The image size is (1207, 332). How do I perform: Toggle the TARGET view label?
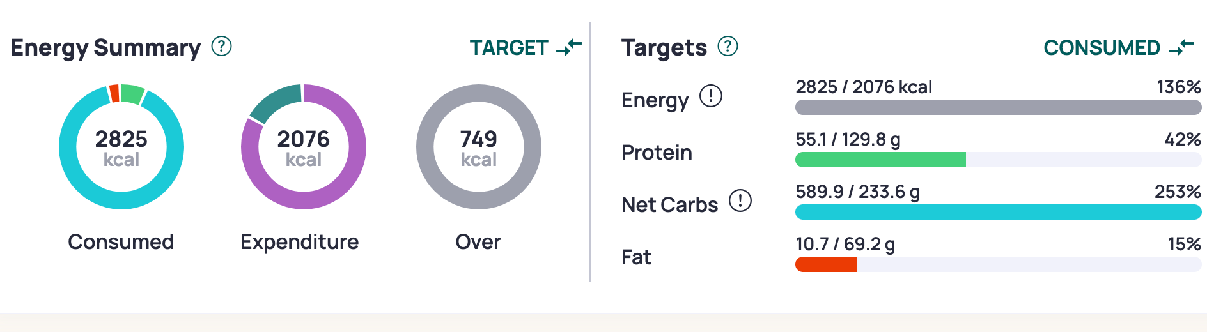(x=509, y=48)
